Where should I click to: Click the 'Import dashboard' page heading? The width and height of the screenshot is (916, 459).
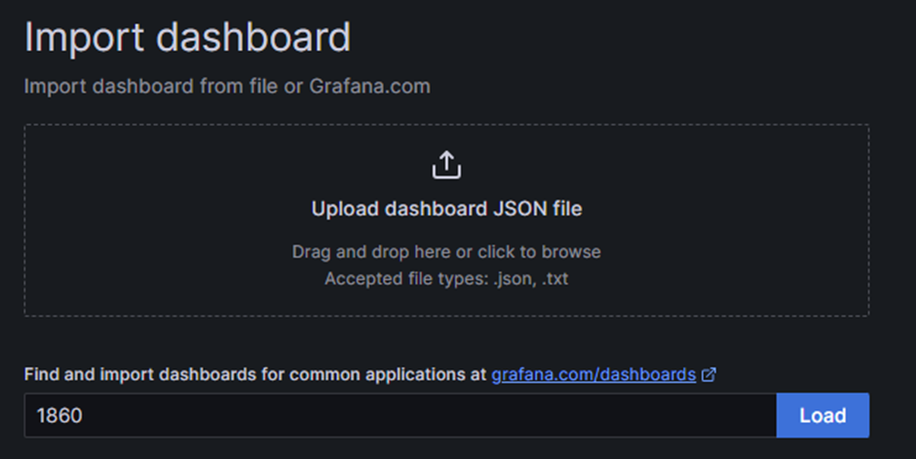187,38
